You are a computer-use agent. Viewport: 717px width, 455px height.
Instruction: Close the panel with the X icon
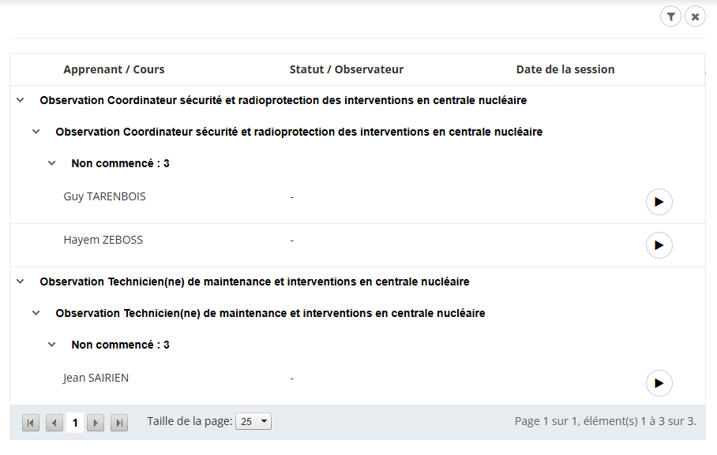[x=695, y=17]
